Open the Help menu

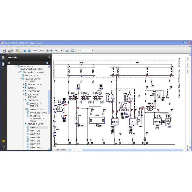[x=39, y=46]
